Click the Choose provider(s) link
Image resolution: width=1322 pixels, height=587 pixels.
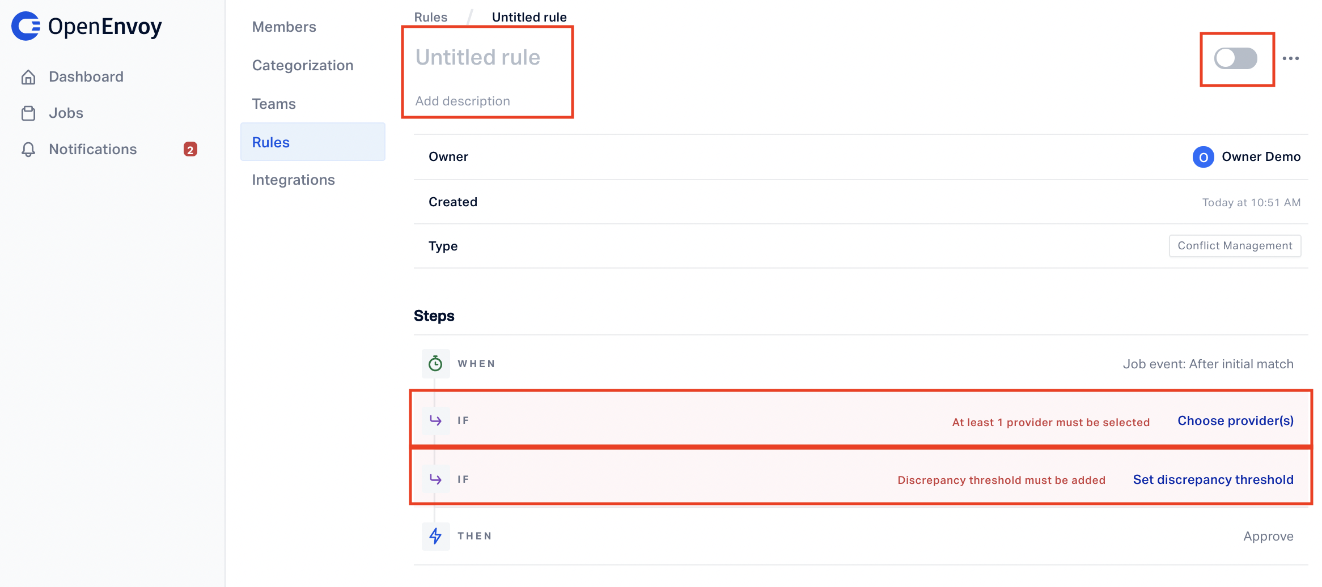(x=1236, y=421)
